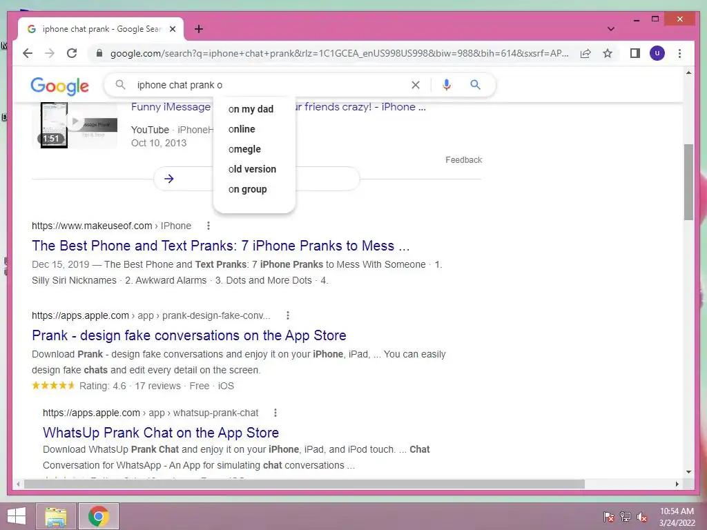Viewport: 707px width, 530px height.
Task: Expand the tab search chevron
Action: pos(610,29)
